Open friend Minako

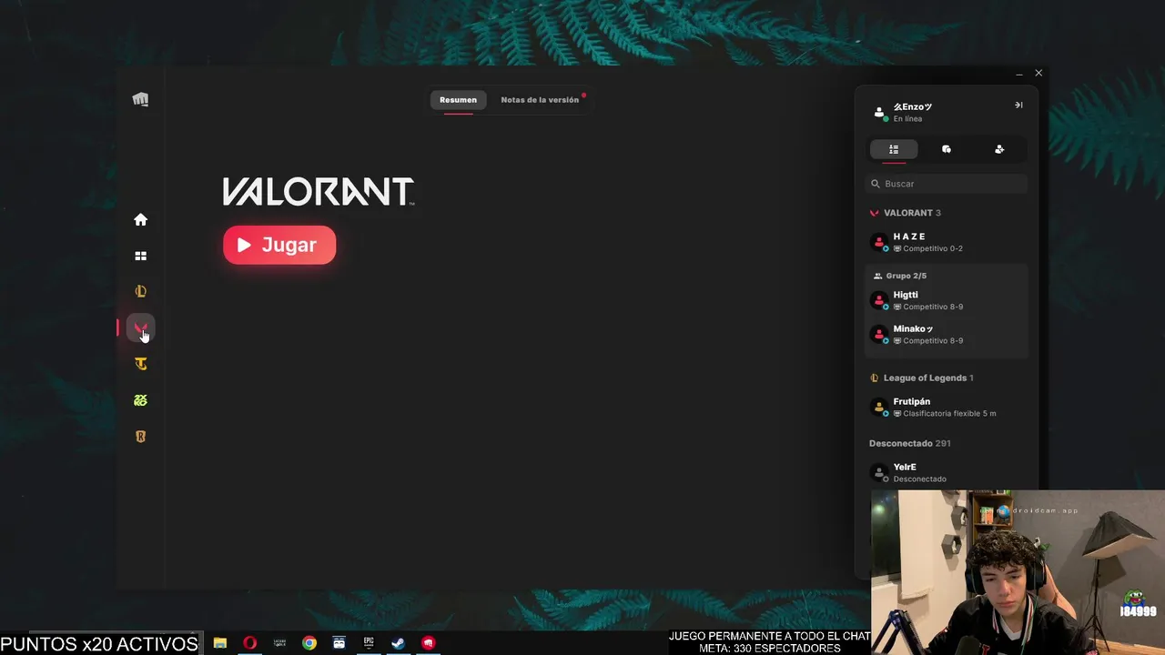point(947,334)
